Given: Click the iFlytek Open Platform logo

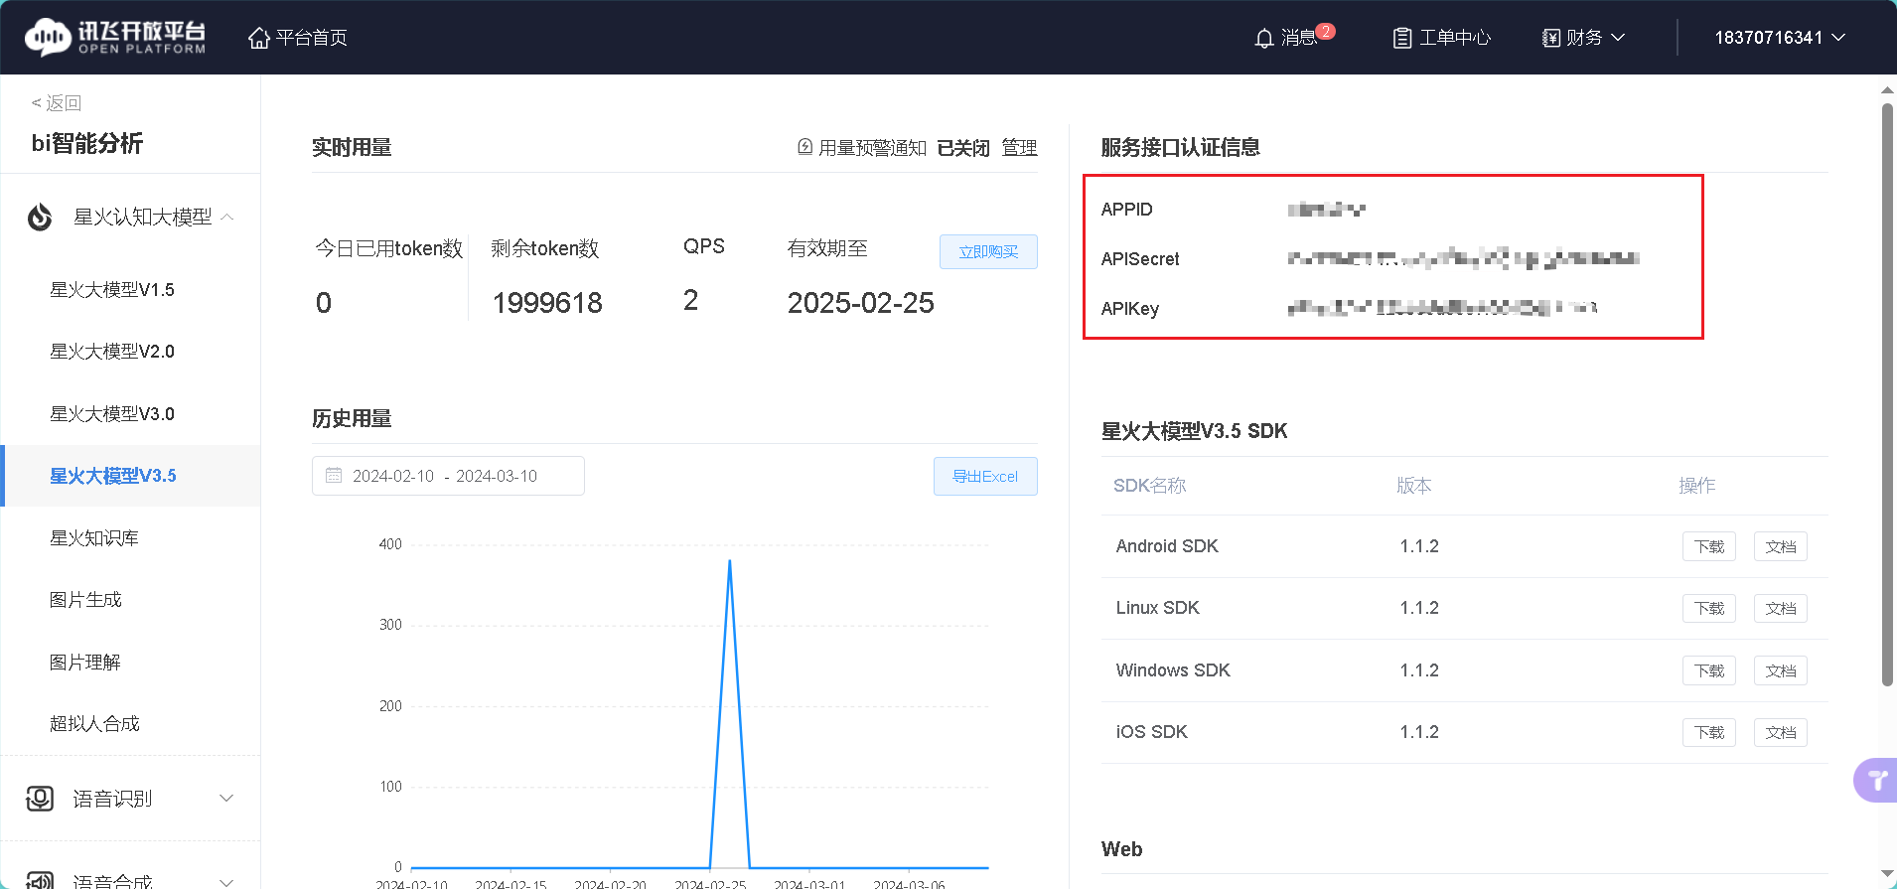Looking at the screenshot, I should tap(115, 37).
